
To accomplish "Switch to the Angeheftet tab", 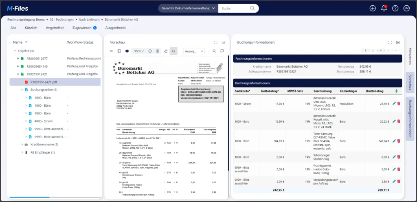I will pyautogui.click(x=55, y=28).
